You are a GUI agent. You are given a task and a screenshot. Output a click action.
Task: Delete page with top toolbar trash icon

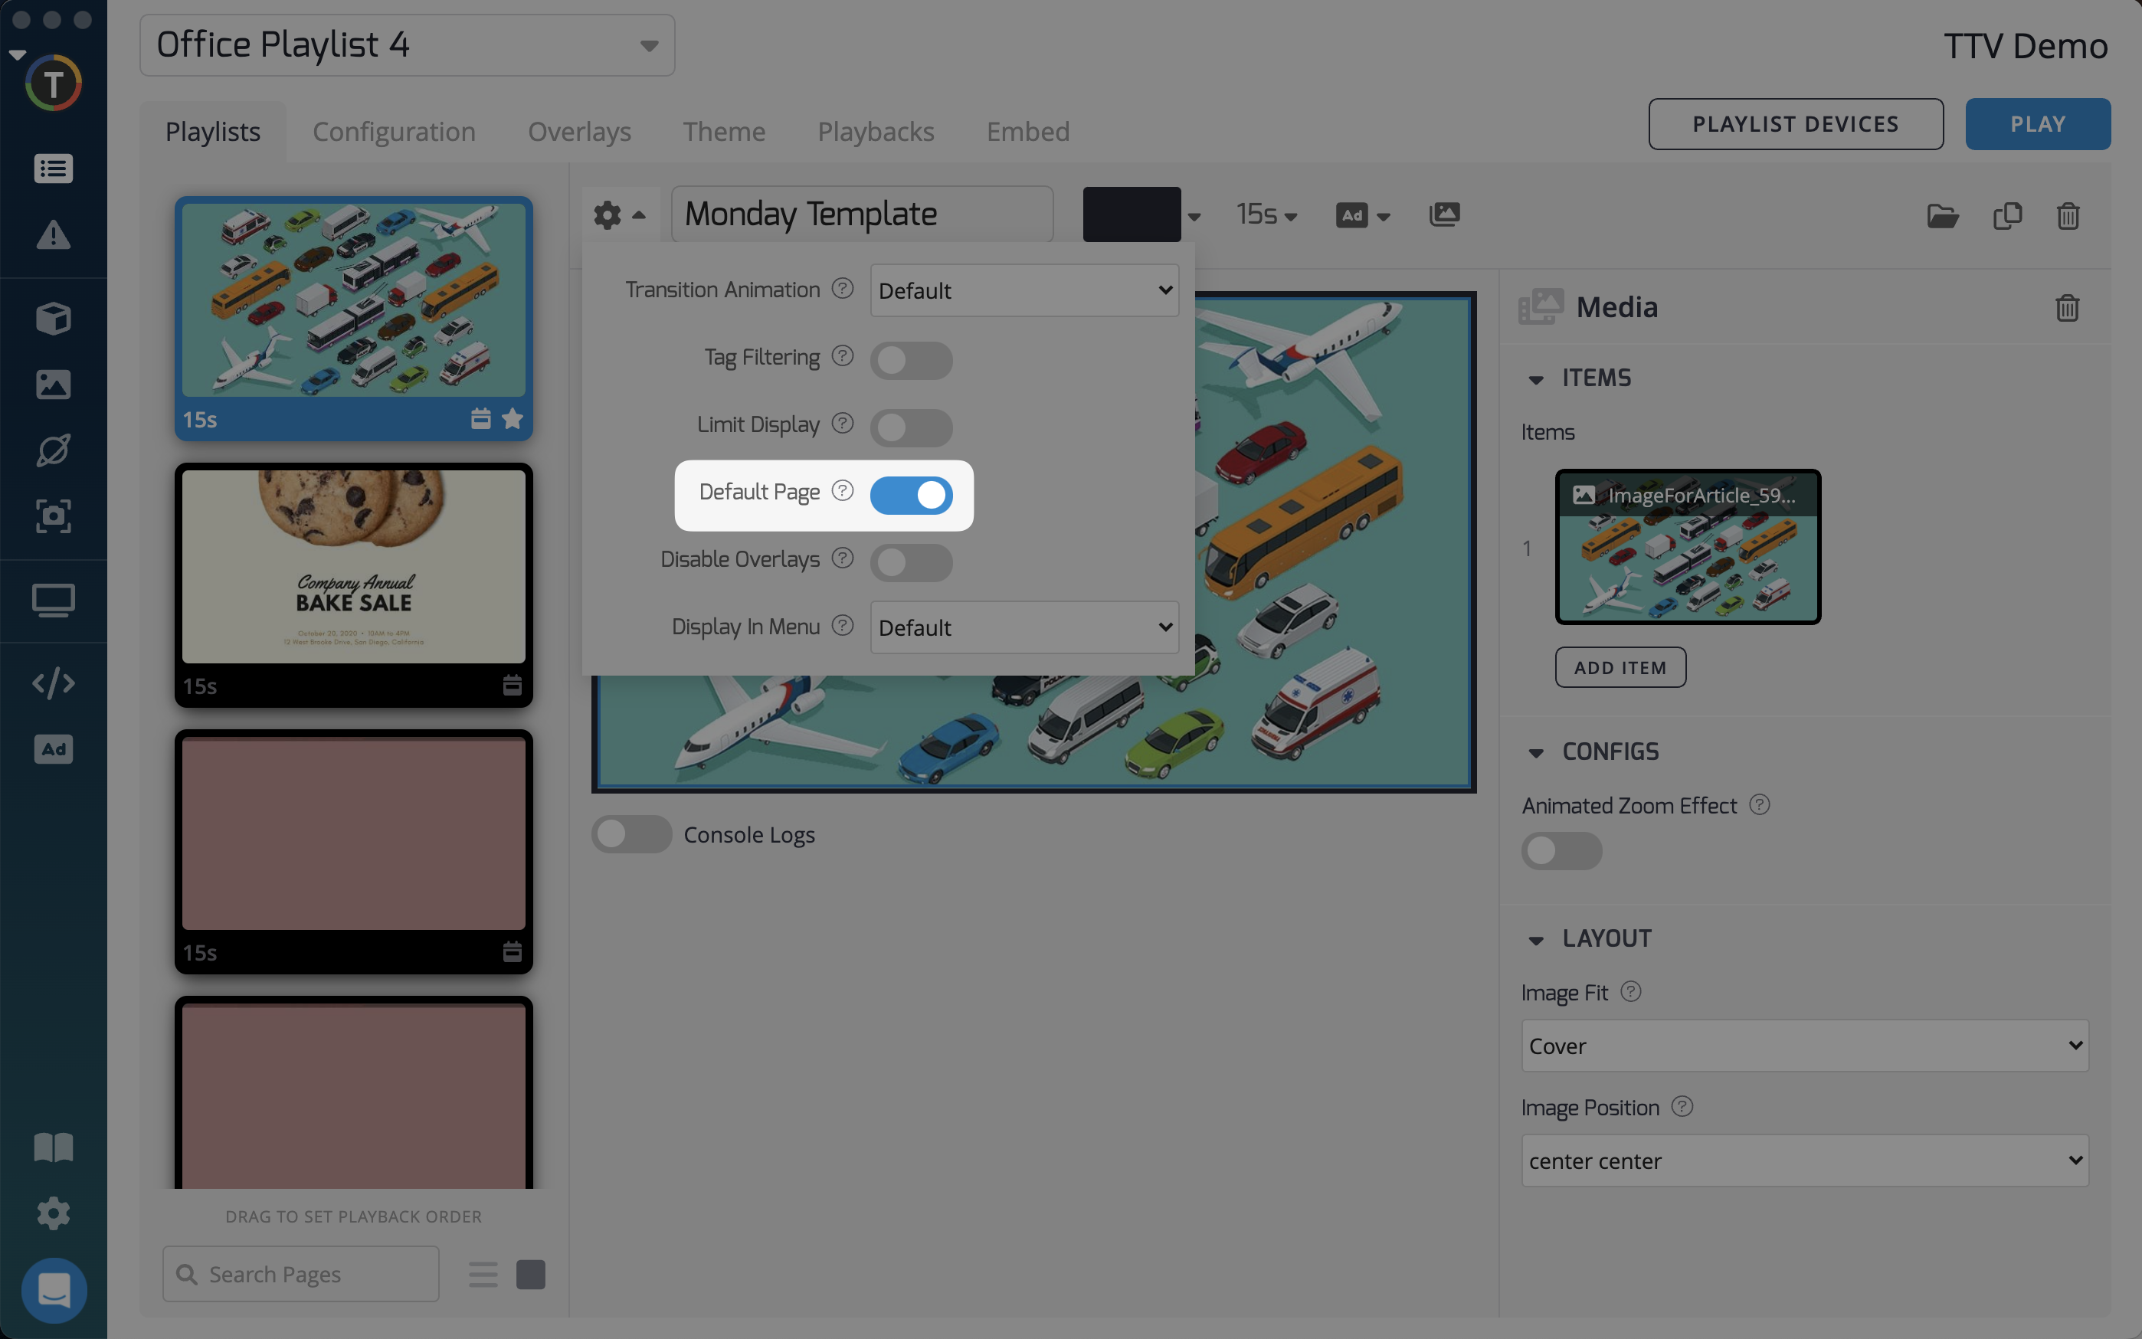coord(2068,215)
